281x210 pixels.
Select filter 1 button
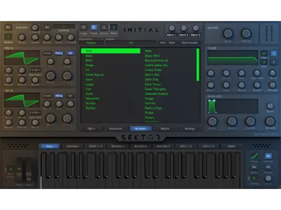pyautogui.click(x=274, y=53)
